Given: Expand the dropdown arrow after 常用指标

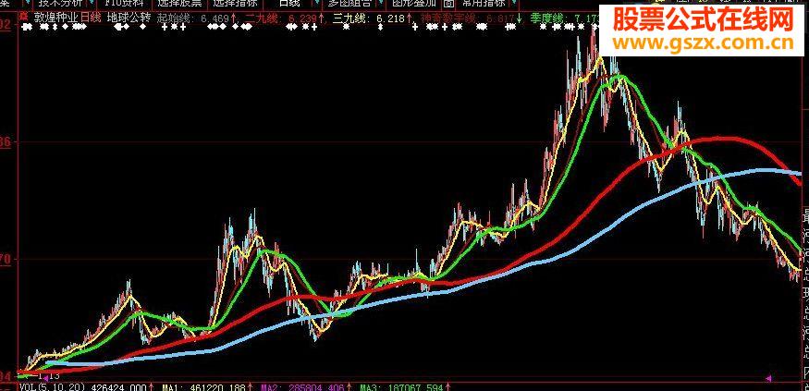Looking at the screenshot, I should tap(512, 3).
